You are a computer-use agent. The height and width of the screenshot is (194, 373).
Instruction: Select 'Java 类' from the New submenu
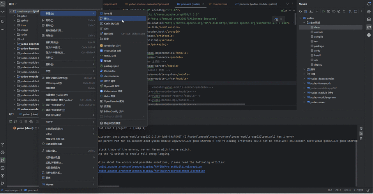(x=108, y=14)
